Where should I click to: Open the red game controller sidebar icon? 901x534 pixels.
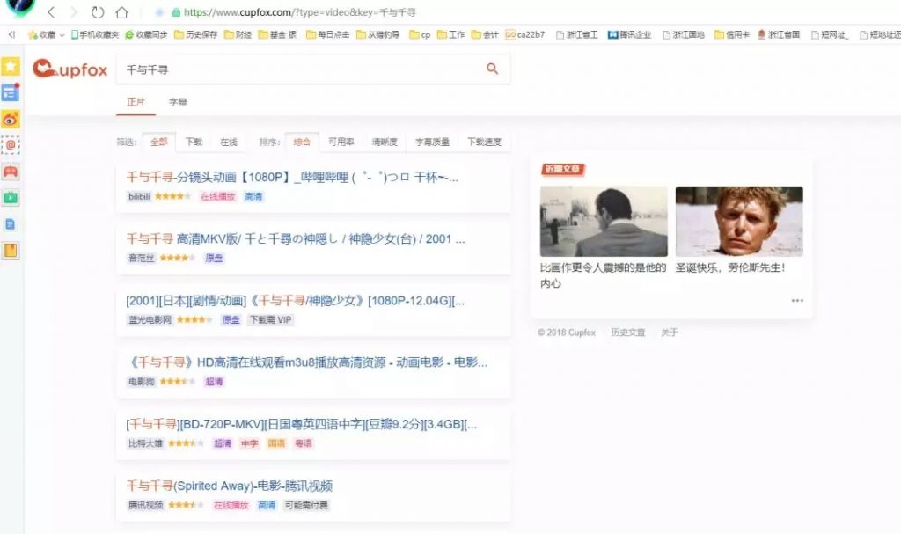[11, 172]
